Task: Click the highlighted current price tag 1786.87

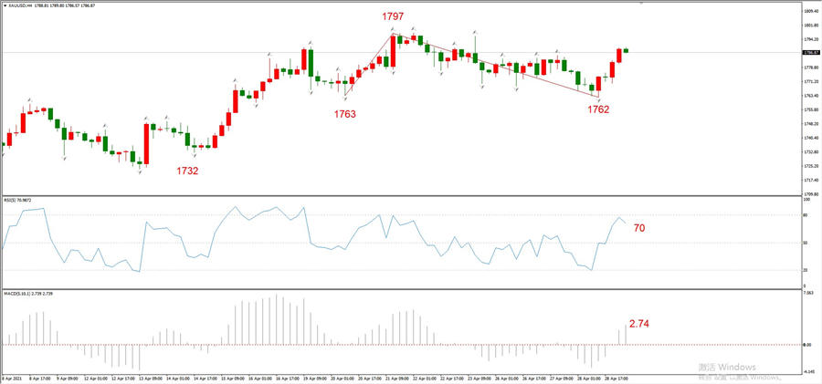Action: (811, 52)
